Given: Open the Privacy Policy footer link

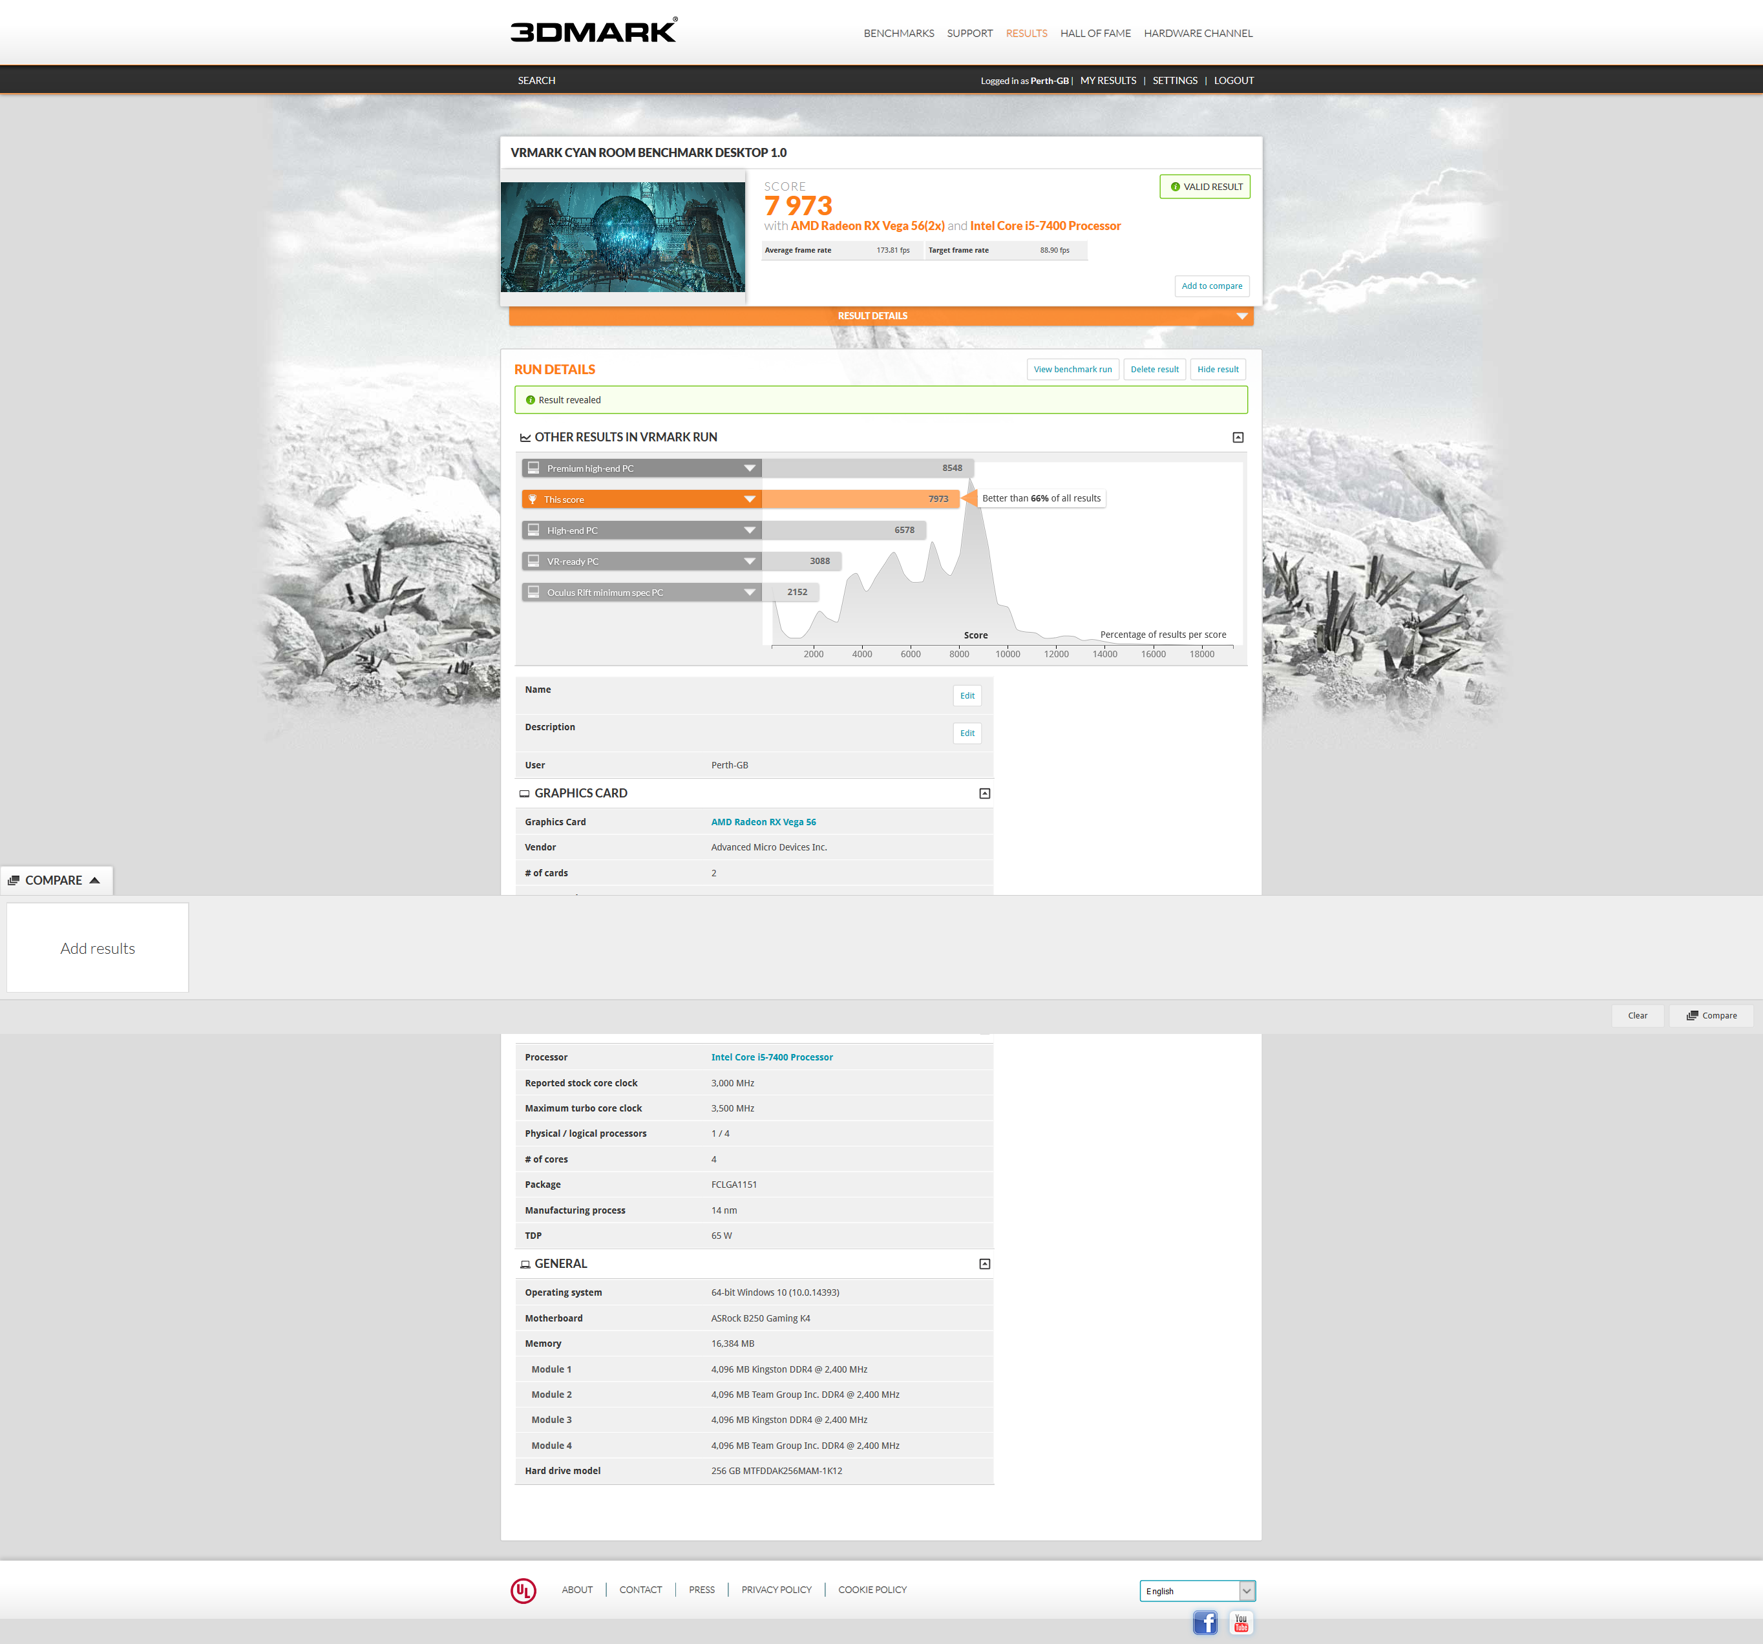Looking at the screenshot, I should coord(776,1590).
